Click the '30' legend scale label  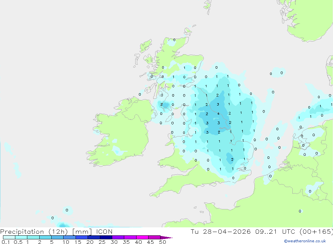pyautogui.click(x=114, y=242)
